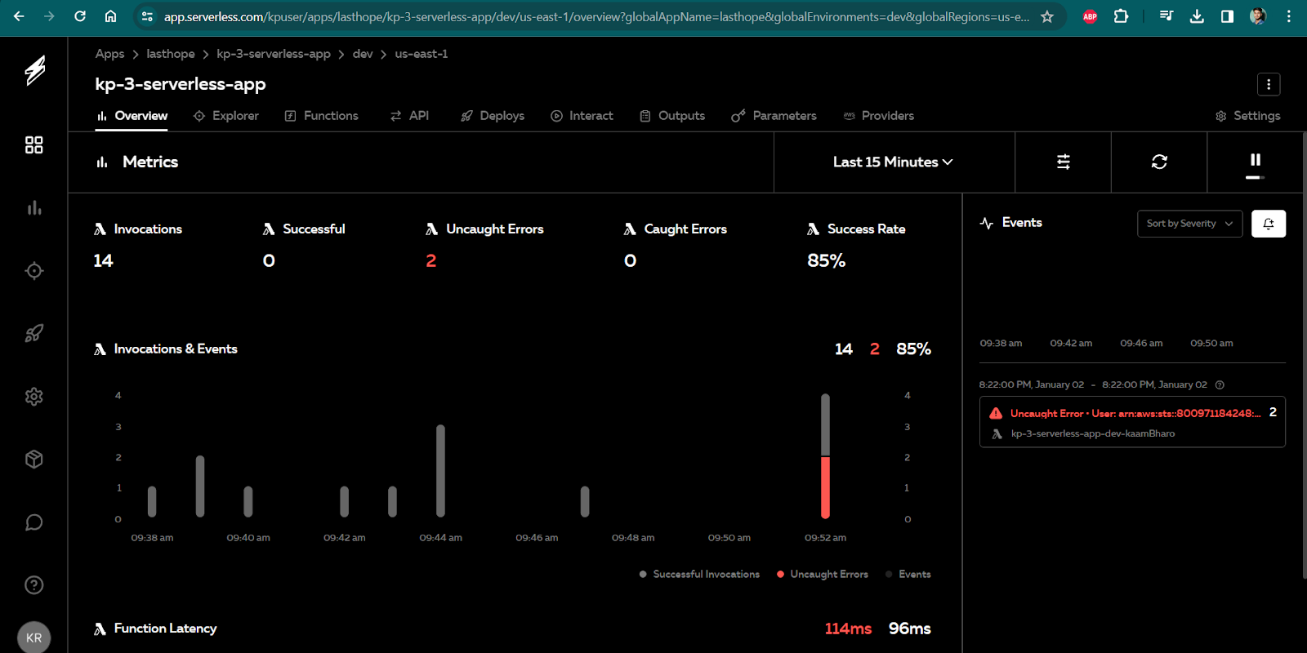Open the three-dot app options menu
This screenshot has height=653, width=1307.
(1269, 84)
